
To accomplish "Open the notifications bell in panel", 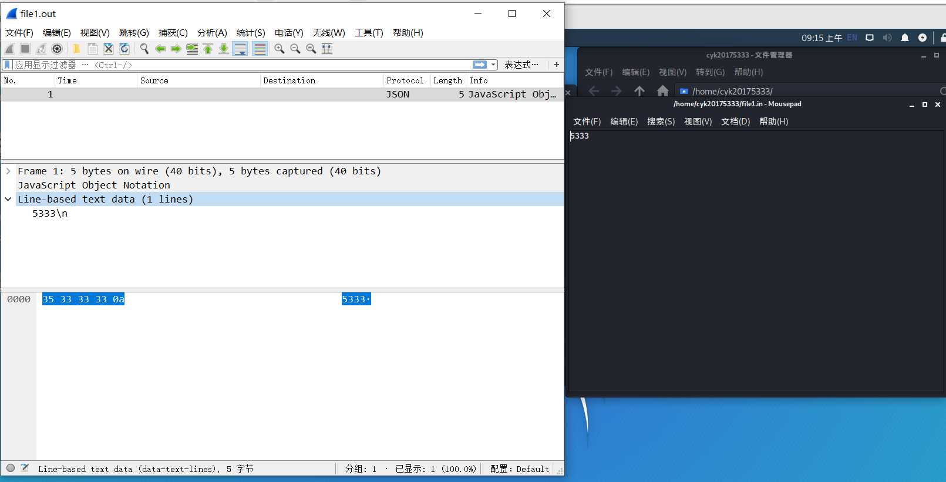I will [905, 38].
